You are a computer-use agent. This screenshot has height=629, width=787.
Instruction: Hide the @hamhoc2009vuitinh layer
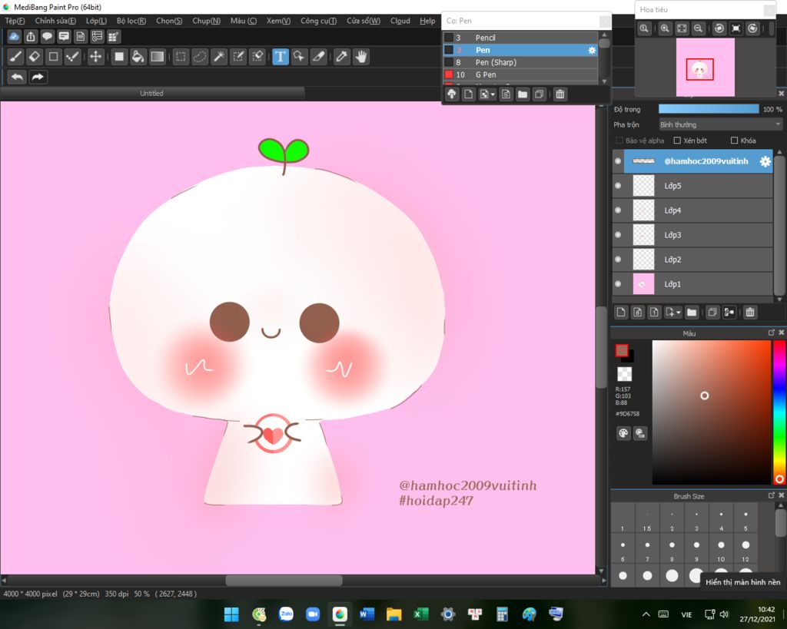[618, 161]
